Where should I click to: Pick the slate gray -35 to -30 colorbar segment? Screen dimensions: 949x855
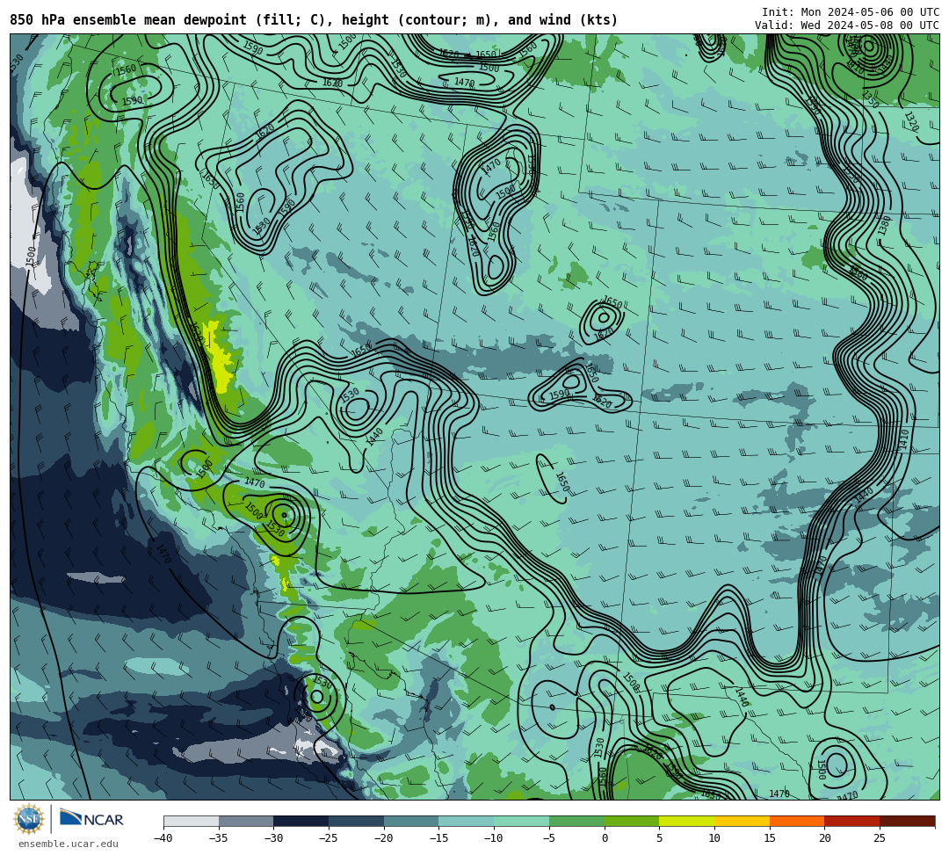tap(246, 822)
